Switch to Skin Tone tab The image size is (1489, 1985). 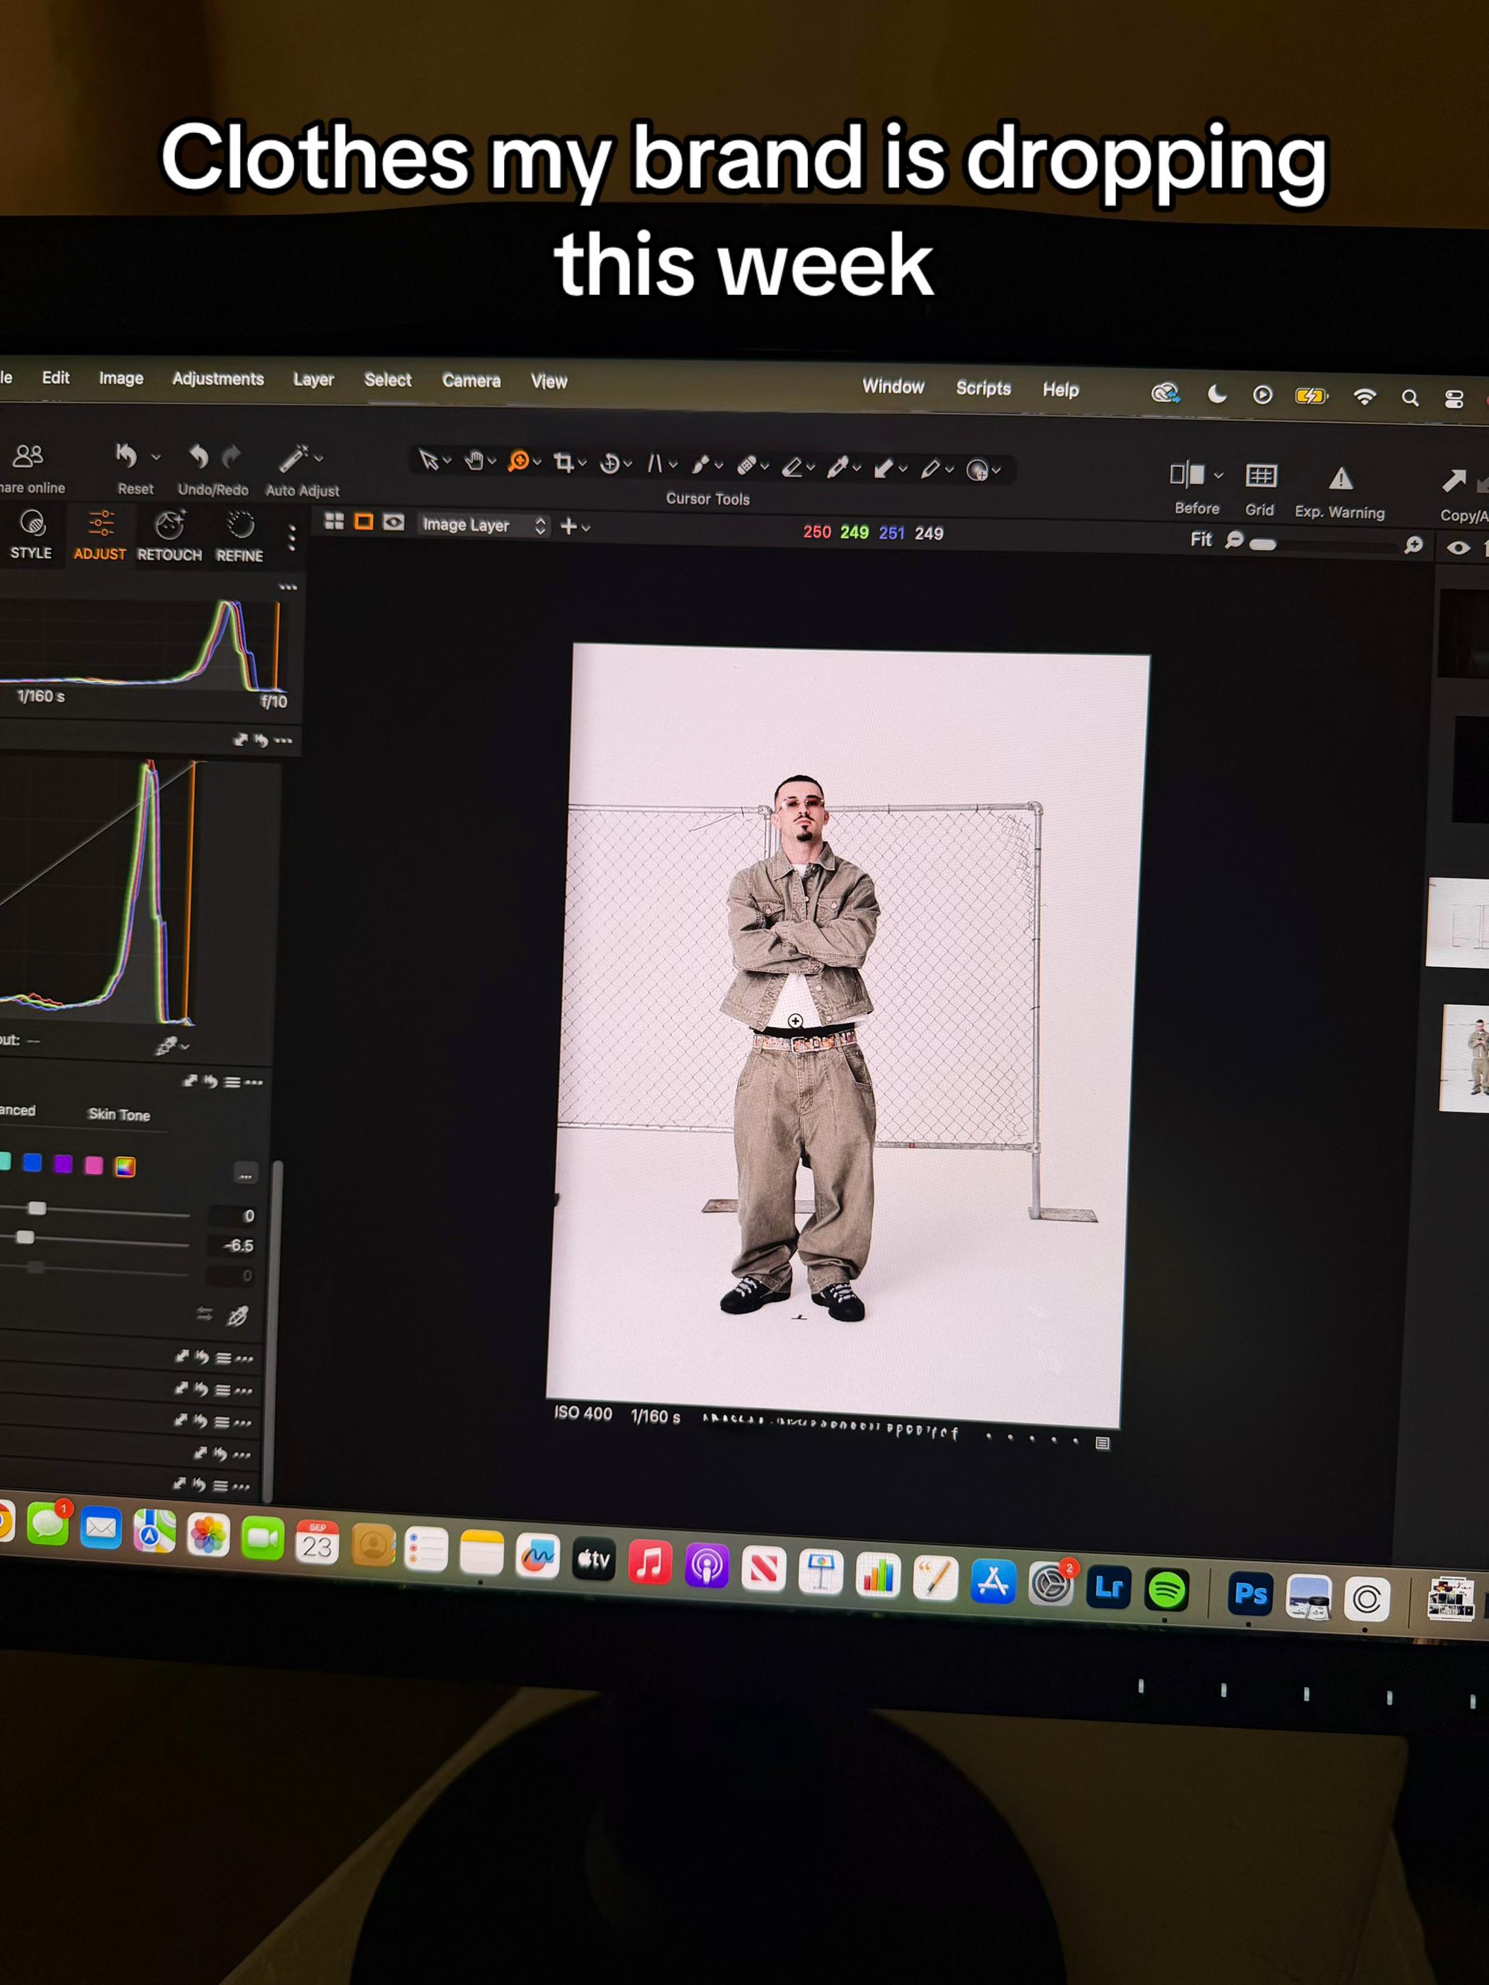click(x=119, y=1114)
